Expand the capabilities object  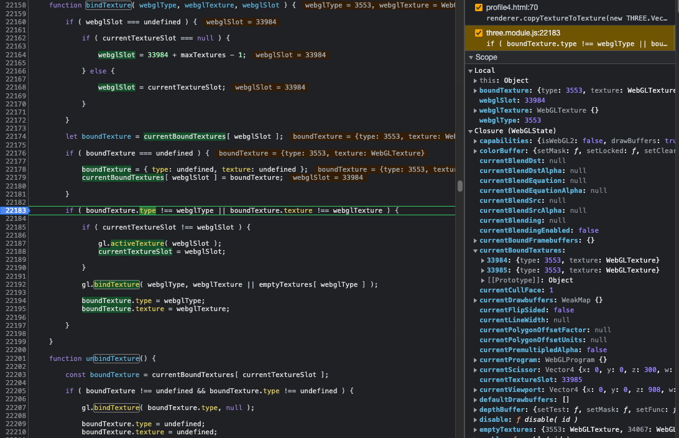(x=476, y=140)
